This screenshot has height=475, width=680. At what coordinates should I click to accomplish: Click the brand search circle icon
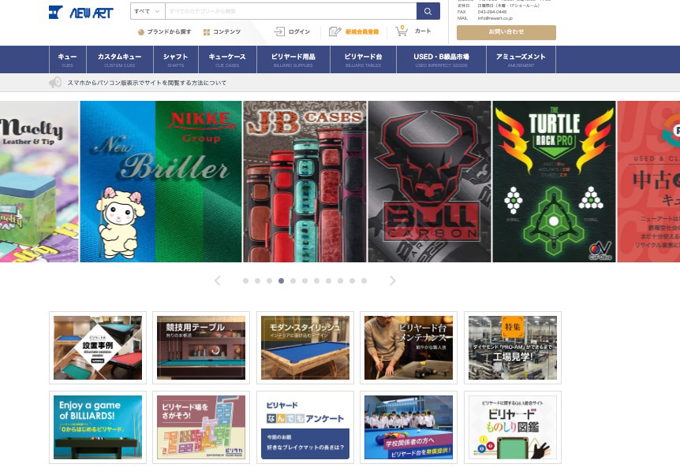pyautogui.click(x=141, y=32)
